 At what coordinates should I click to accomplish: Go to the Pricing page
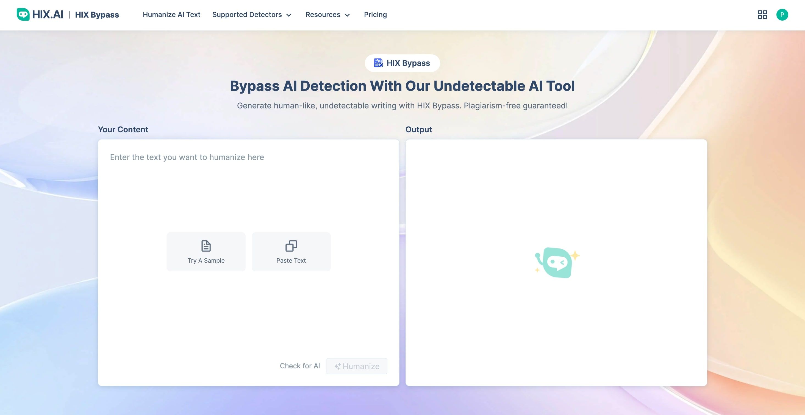point(375,15)
